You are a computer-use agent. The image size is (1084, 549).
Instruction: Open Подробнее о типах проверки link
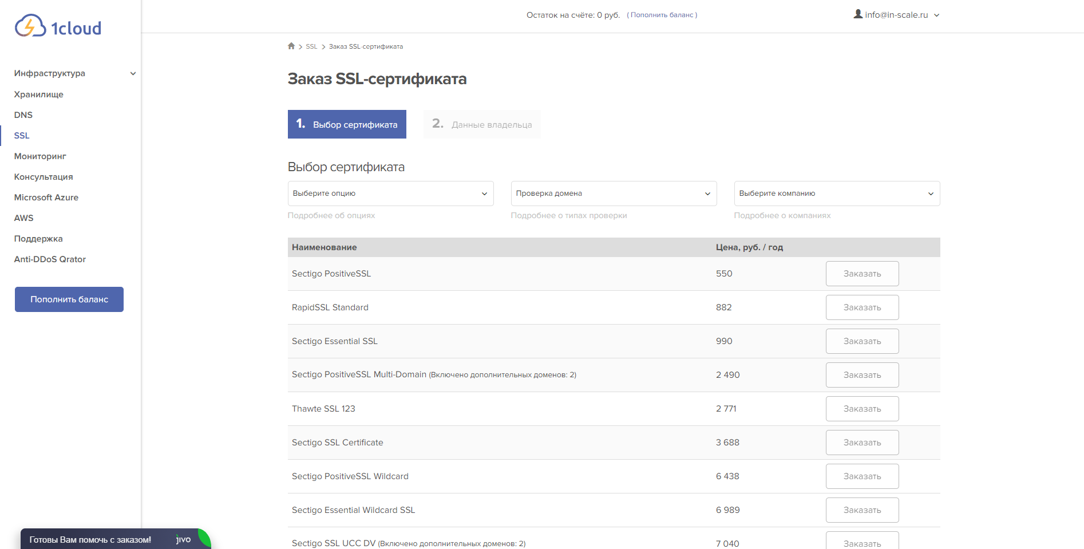pyautogui.click(x=569, y=215)
